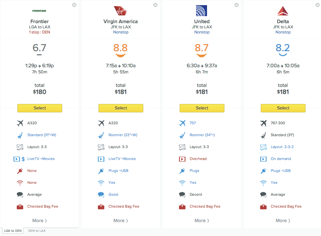
Task: Switch to the LGA to DEN tab
Action: pos(12,231)
